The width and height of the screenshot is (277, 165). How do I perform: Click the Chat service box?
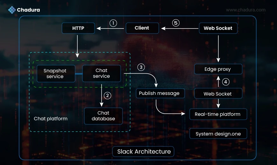coord(102,73)
